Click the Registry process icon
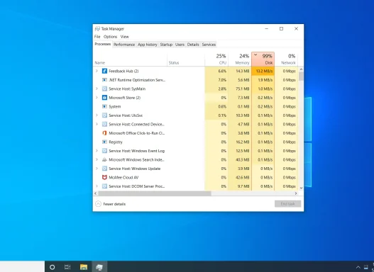374x272 pixels. (104, 142)
